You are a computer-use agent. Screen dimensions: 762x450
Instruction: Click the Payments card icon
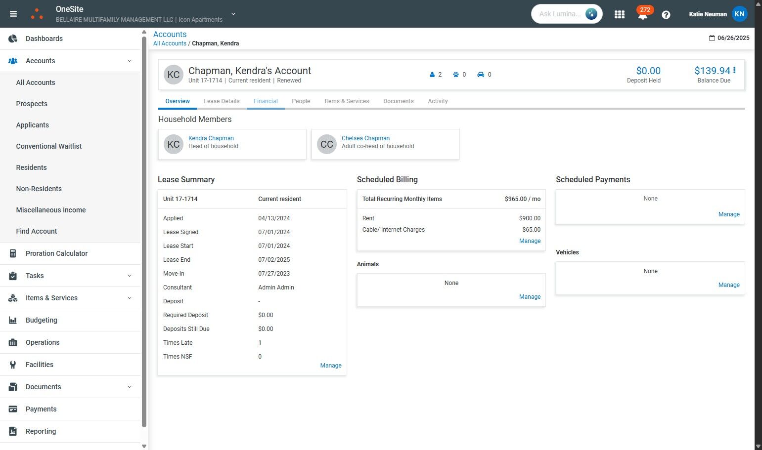(x=13, y=409)
